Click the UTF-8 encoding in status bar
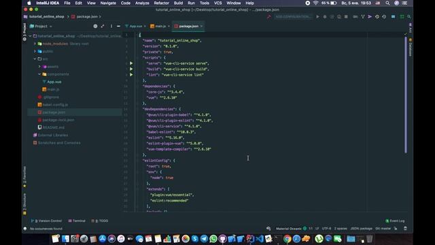This screenshot has width=435, height=245. click(326, 229)
